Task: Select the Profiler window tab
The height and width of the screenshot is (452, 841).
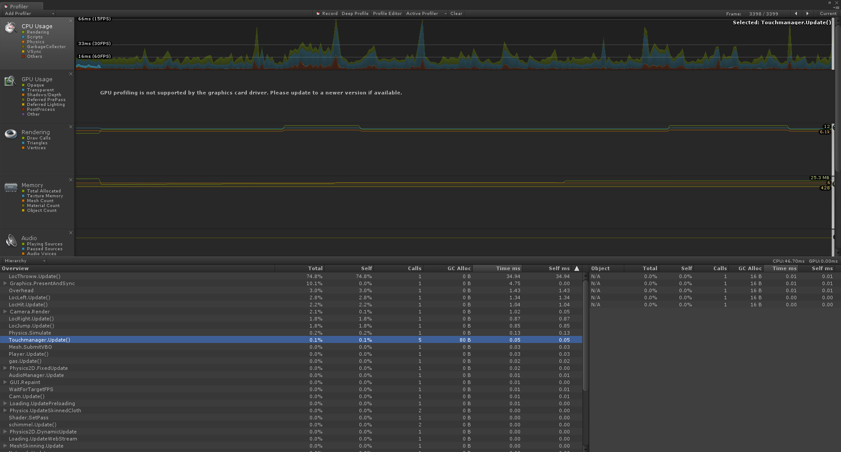Action: point(22,6)
